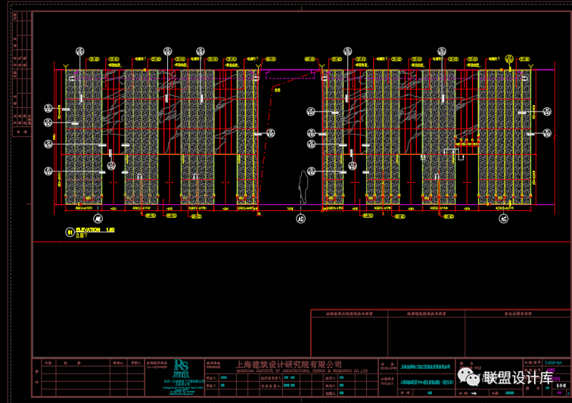Click the PROJECT label in title block
This screenshot has height=403, width=572.
pyautogui.click(x=390, y=383)
